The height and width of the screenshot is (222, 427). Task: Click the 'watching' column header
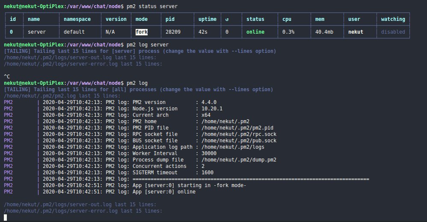393,19
